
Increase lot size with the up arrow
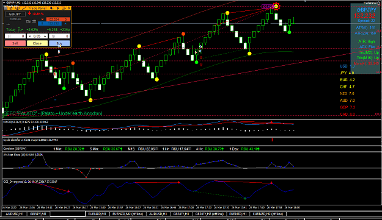pos(45,36)
